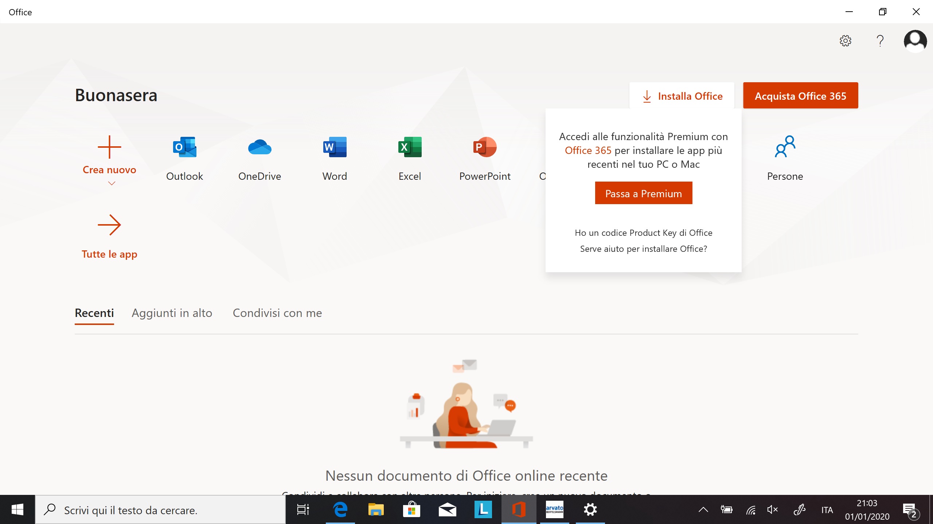Click Ho un codice Product Key link
933x524 pixels.
[x=643, y=232]
